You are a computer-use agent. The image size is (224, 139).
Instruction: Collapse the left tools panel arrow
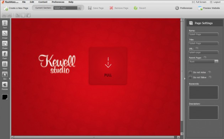pyautogui.click(x=10, y=79)
